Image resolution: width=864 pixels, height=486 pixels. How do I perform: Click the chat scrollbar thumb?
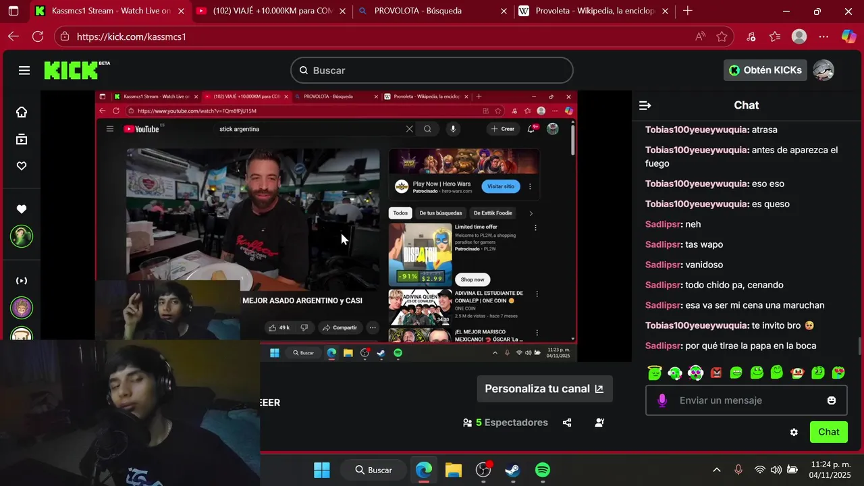(860, 346)
